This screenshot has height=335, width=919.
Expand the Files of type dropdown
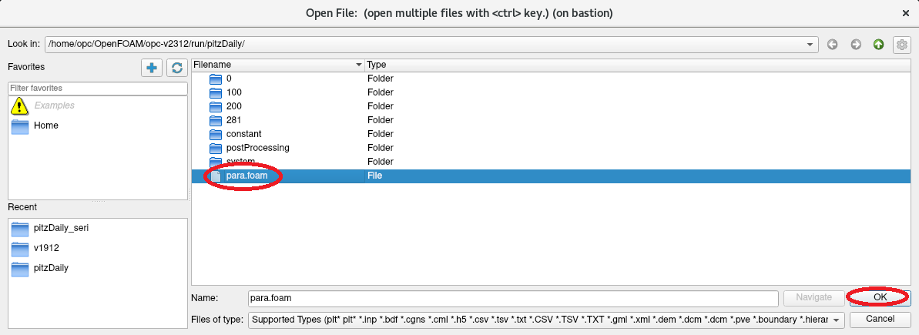coord(836,319)
